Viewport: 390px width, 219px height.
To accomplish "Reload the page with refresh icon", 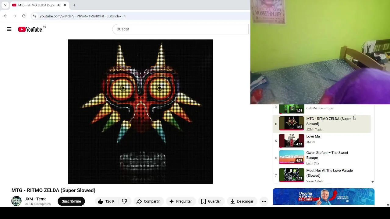I will [x=24, y=16].
